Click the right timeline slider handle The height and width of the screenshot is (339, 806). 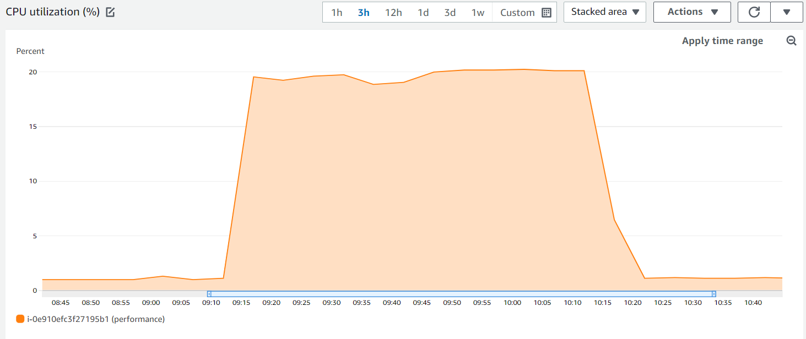coord(715,294)
